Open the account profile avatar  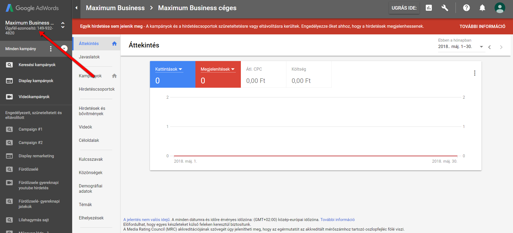[x=500, y=8]
